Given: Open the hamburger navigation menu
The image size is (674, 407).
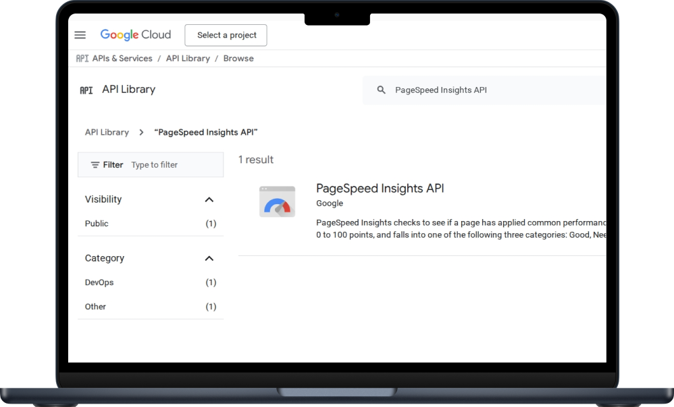Looking at the screenshot, I should (x=80, y=35).
